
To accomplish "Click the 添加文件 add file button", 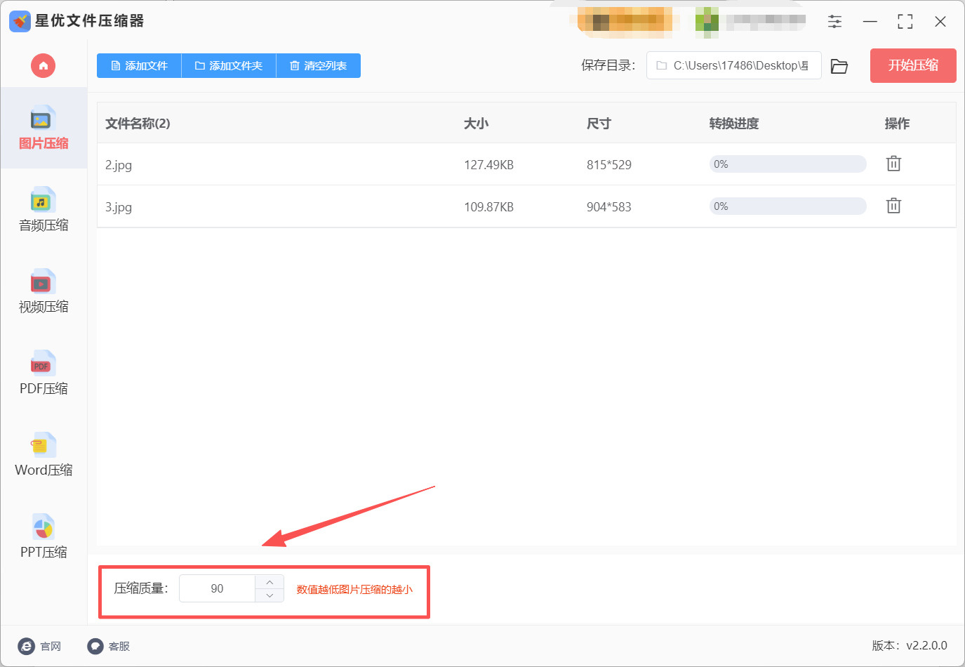I will [139, 66].
